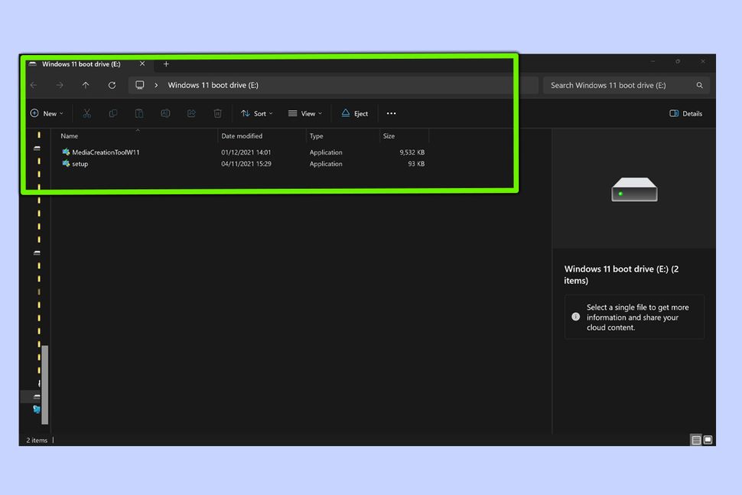The image size is (742, 495).
Task: Go up one folder level arrow
Action: pyautogui.click(x=86, y=85)
